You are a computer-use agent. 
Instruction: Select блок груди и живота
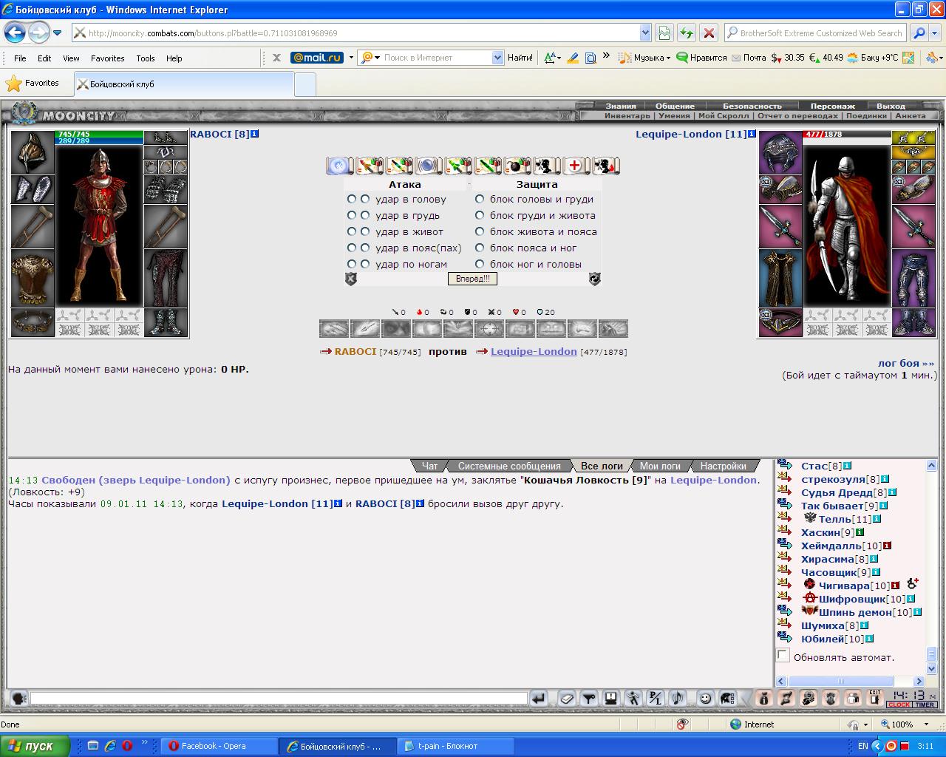480,216
